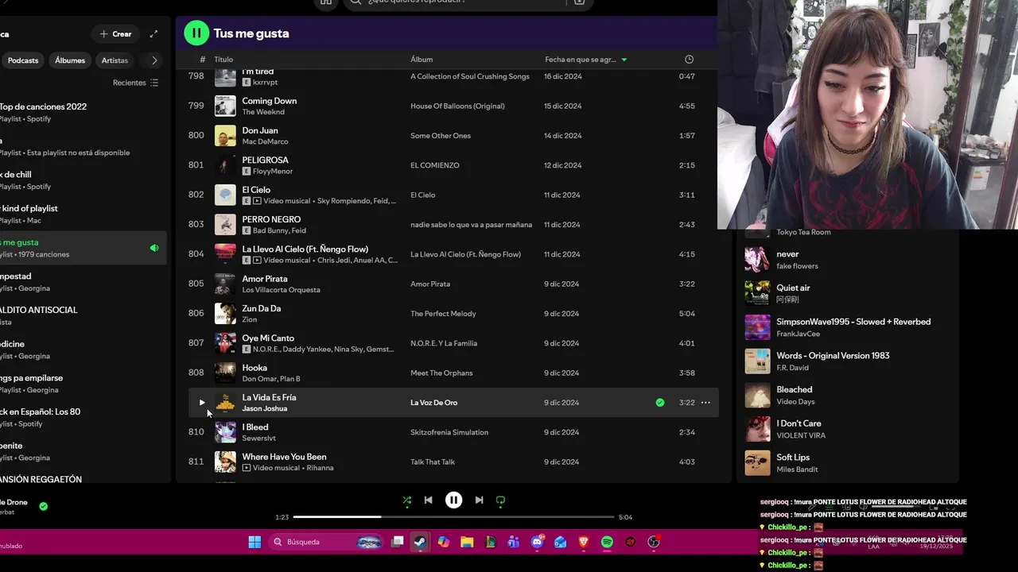Select the Podcasts filter chip
This screenshot has width=1018, height=572.
[x=23, y=60]
